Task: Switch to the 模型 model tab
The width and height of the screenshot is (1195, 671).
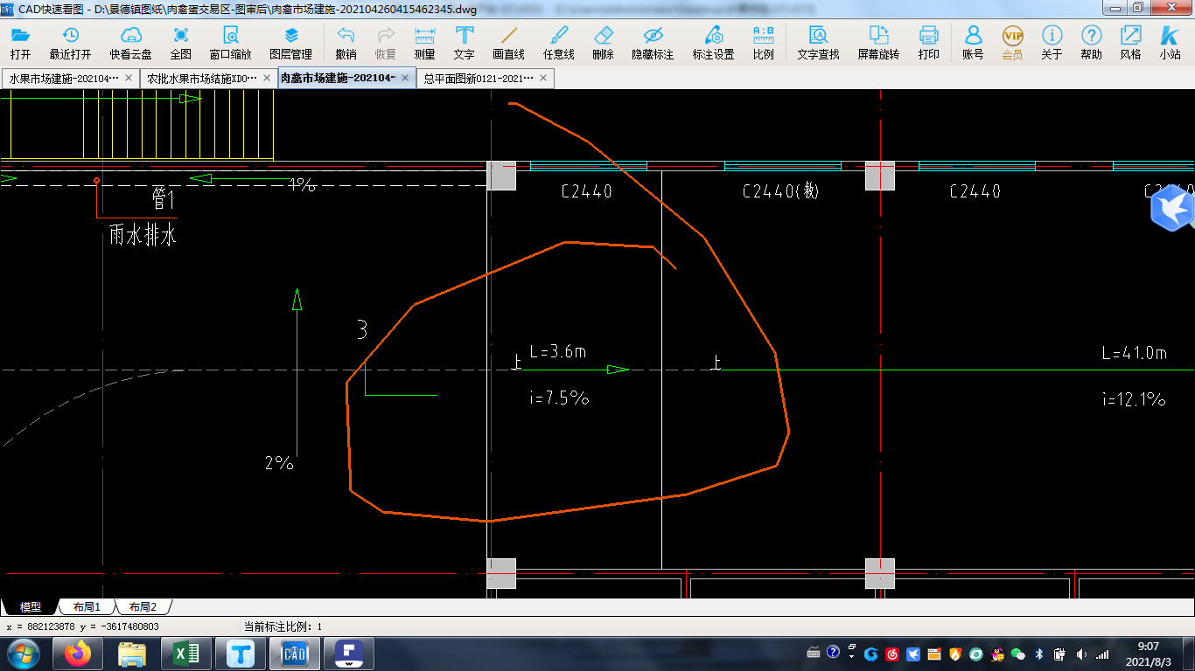Action: (31, 606)
